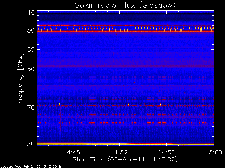This screenshot has height=168, width=225.
Task: Click the 15:00 time tick label
Action: (214, 152)
